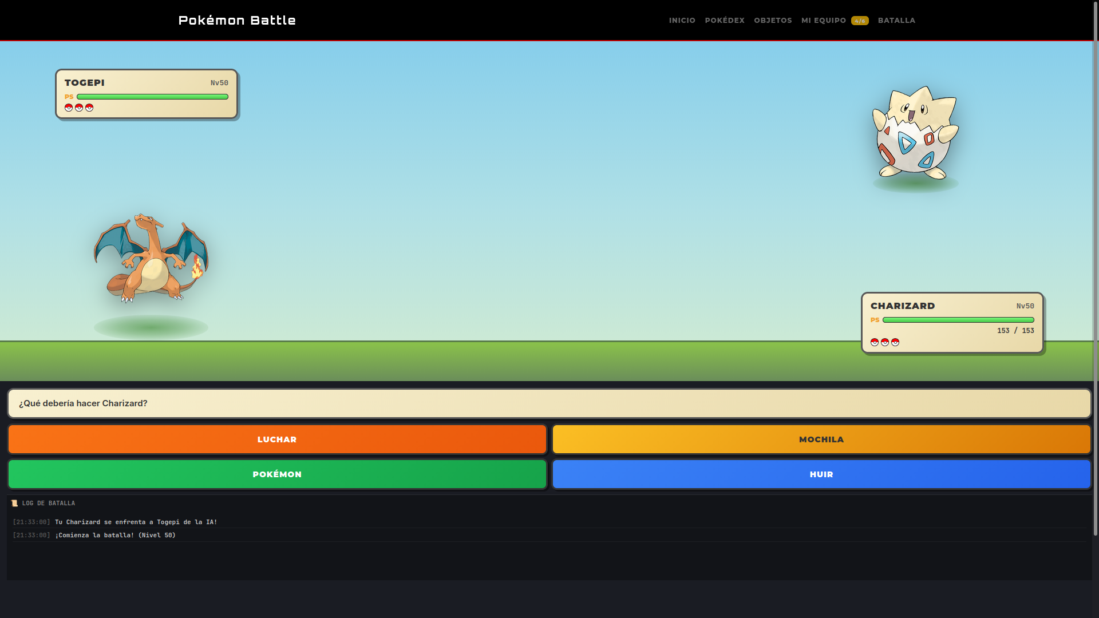Click log entry '¡Comienza la batalla! (Nivel 50)'
This screenshot has height=618, width=1099.
(115, 535)
